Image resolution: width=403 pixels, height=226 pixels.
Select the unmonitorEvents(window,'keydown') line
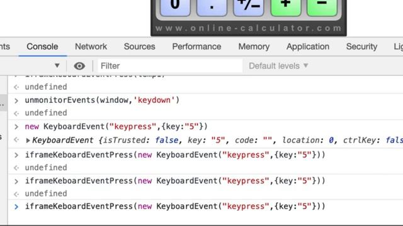(102, 100)
